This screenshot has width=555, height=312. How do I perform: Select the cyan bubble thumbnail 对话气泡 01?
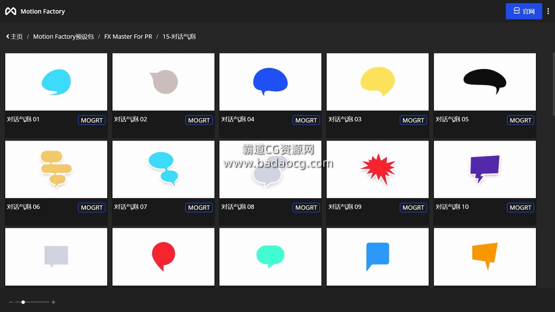[56, 82]
